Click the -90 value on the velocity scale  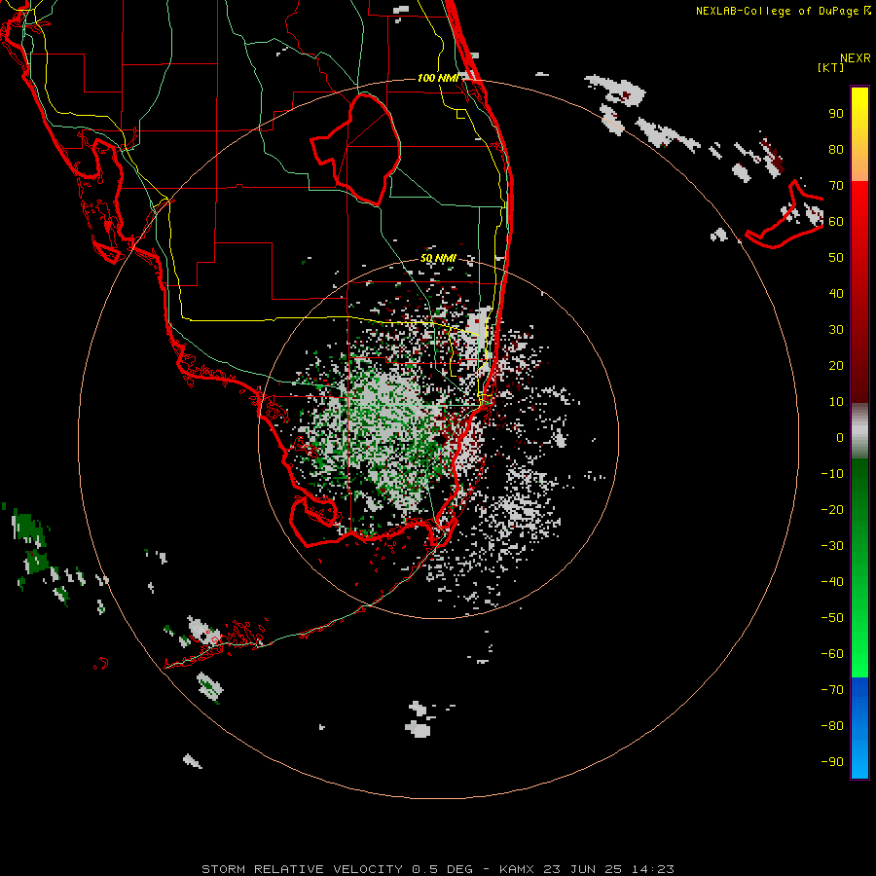(x=832, y=762)
